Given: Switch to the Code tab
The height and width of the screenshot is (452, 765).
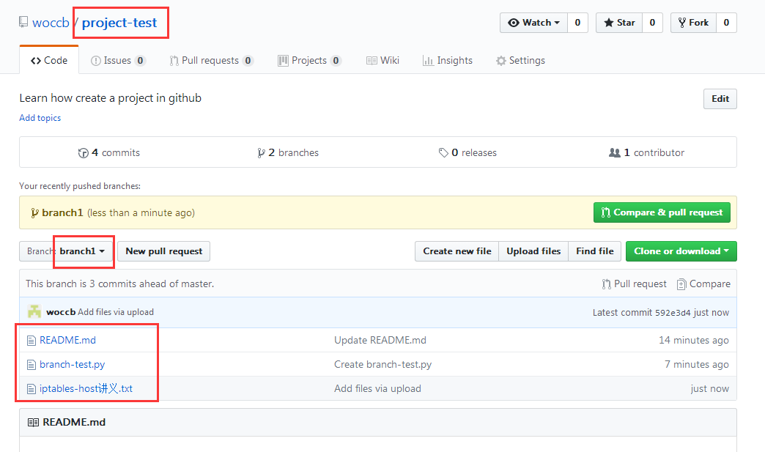Looking at the screenshot, I should [x=49, y=61].
